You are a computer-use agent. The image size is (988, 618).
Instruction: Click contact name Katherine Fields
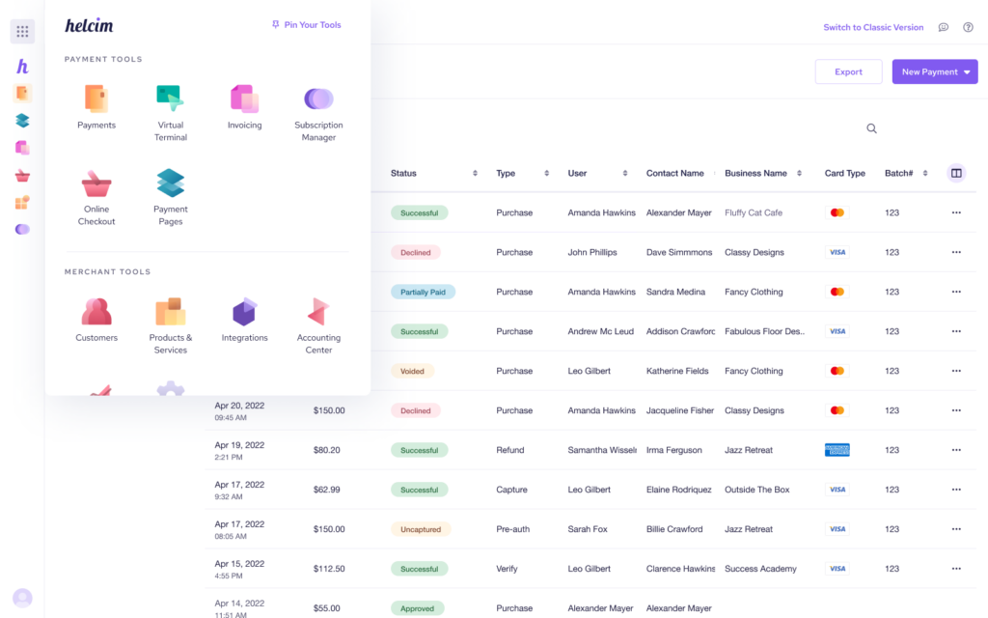[x=677, y=371]
